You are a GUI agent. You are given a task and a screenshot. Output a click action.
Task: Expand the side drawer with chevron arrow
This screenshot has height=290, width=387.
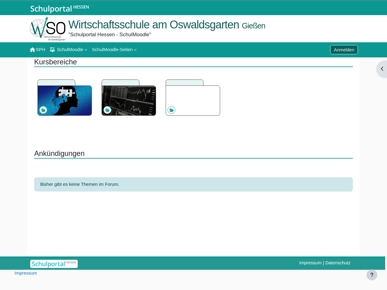click(382, 69)
